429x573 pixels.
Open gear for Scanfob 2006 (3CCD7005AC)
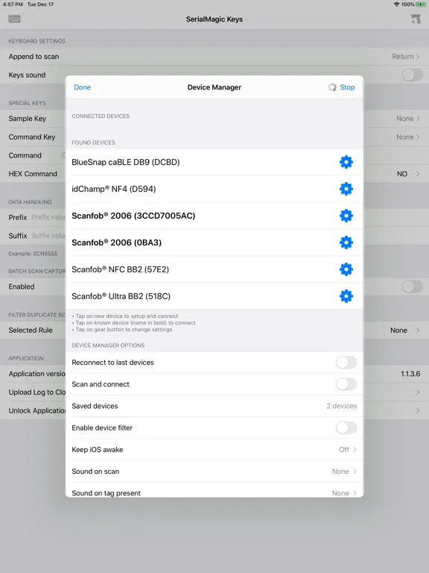point(346,216)
